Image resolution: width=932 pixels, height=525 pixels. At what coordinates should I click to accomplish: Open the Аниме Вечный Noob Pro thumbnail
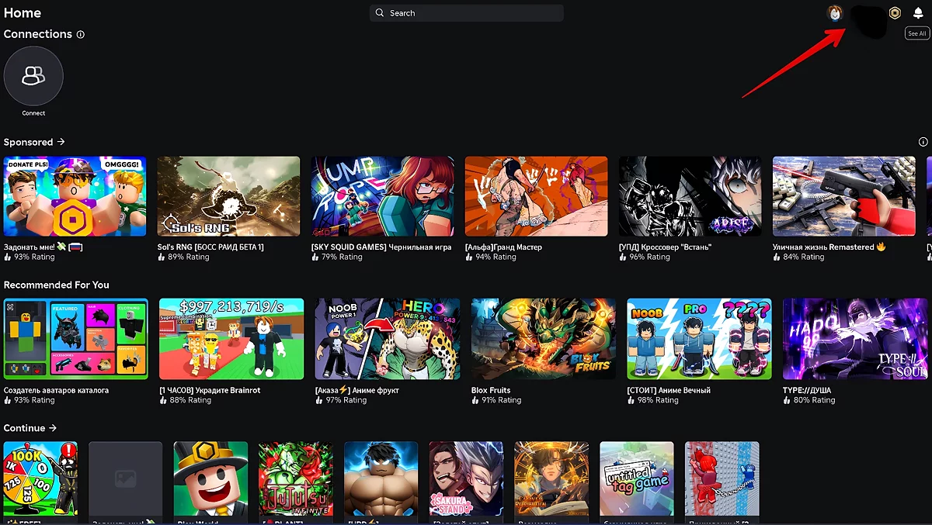(x=699, y=339)
